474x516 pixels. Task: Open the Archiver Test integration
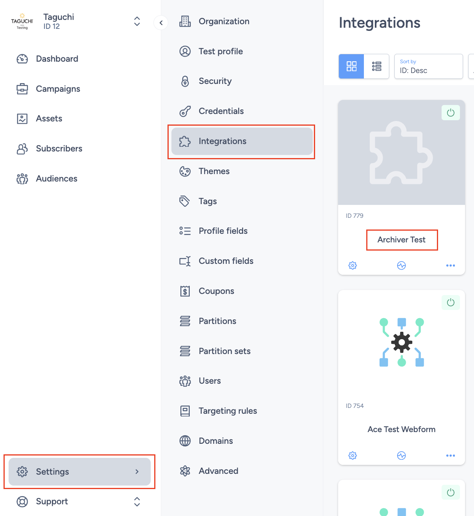click(x=401, y=240)
